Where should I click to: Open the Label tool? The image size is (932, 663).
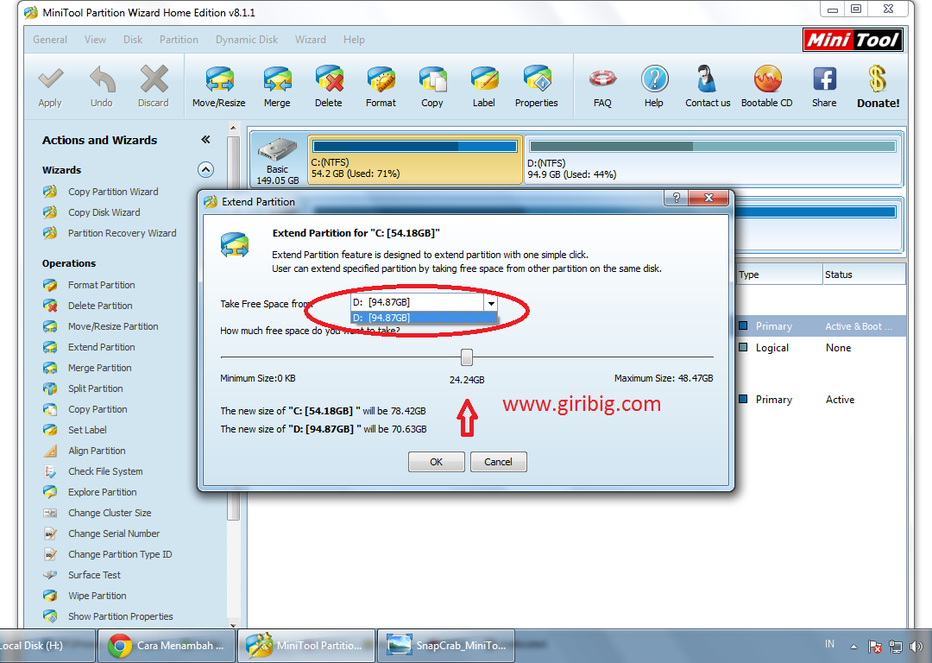(x=483, y=85)
